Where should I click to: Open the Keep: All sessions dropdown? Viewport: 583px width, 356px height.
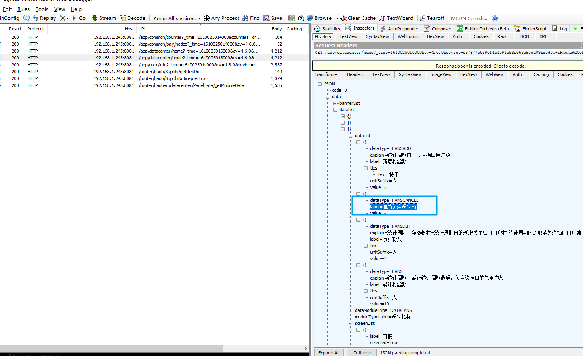(x=177, y=18)
